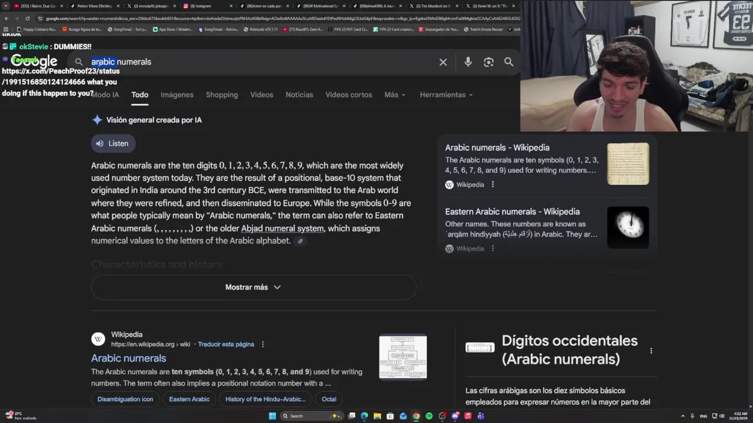Screen dimensions: 753x423
Task: Start voice search with the microphone icon
Action: coord(468,62)
